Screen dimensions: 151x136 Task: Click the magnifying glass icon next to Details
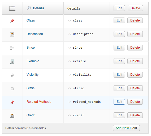tap(29, 8)
